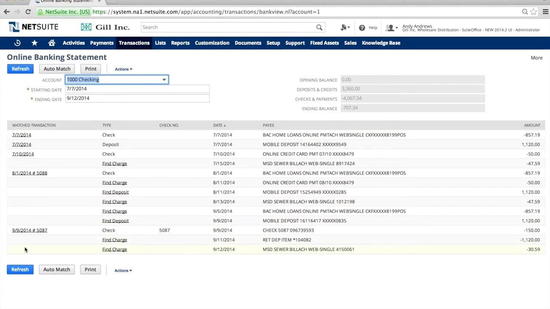Open the Fixed Assets menu
This screenshot has width=550, height=309.
(324, 43)
